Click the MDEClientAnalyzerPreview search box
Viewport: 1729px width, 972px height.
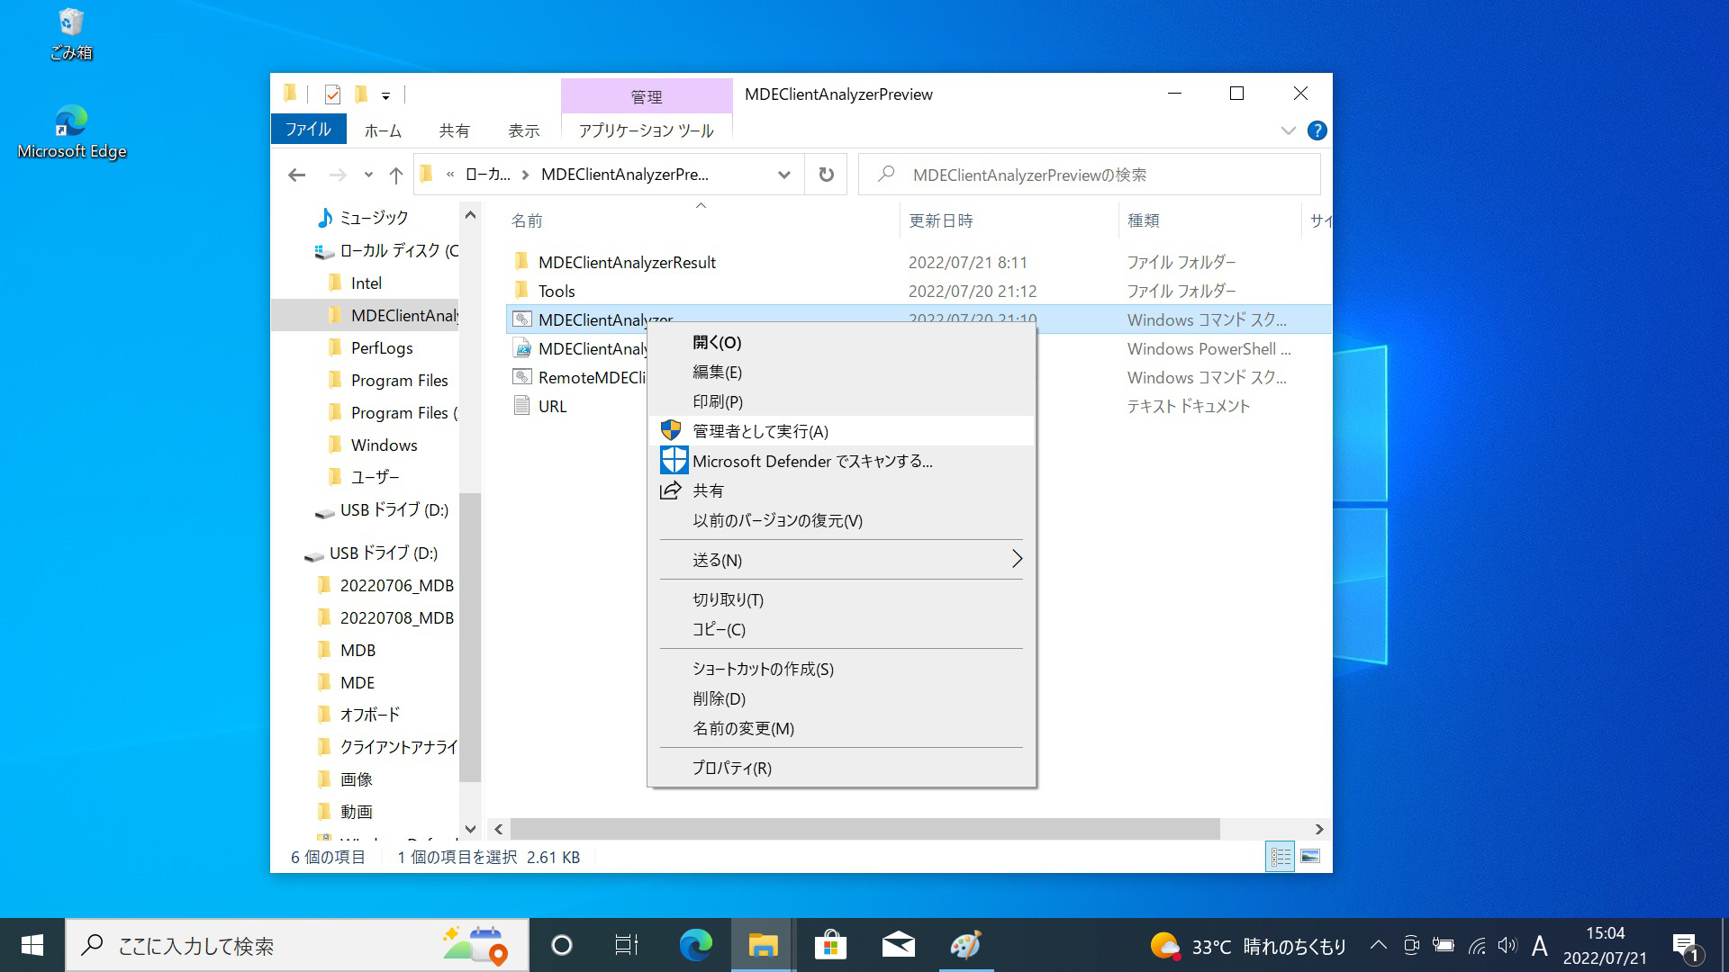[1090, 175]
